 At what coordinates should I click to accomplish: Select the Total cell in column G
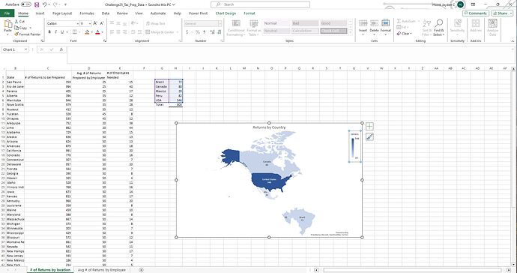point(162,105)
